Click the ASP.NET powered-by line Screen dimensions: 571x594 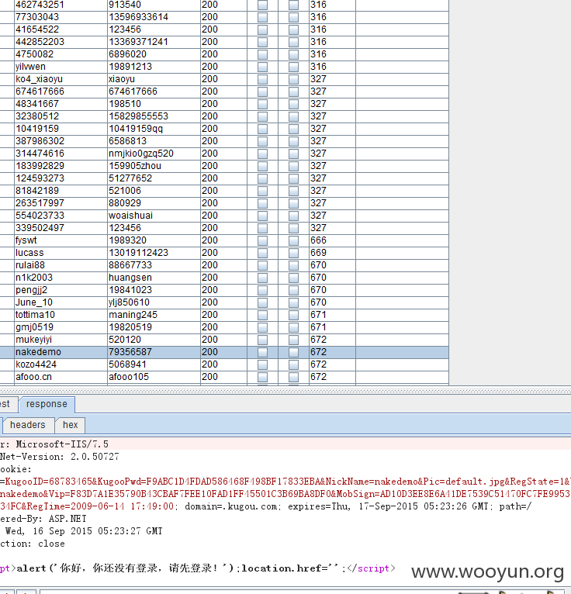coord(43,519)
